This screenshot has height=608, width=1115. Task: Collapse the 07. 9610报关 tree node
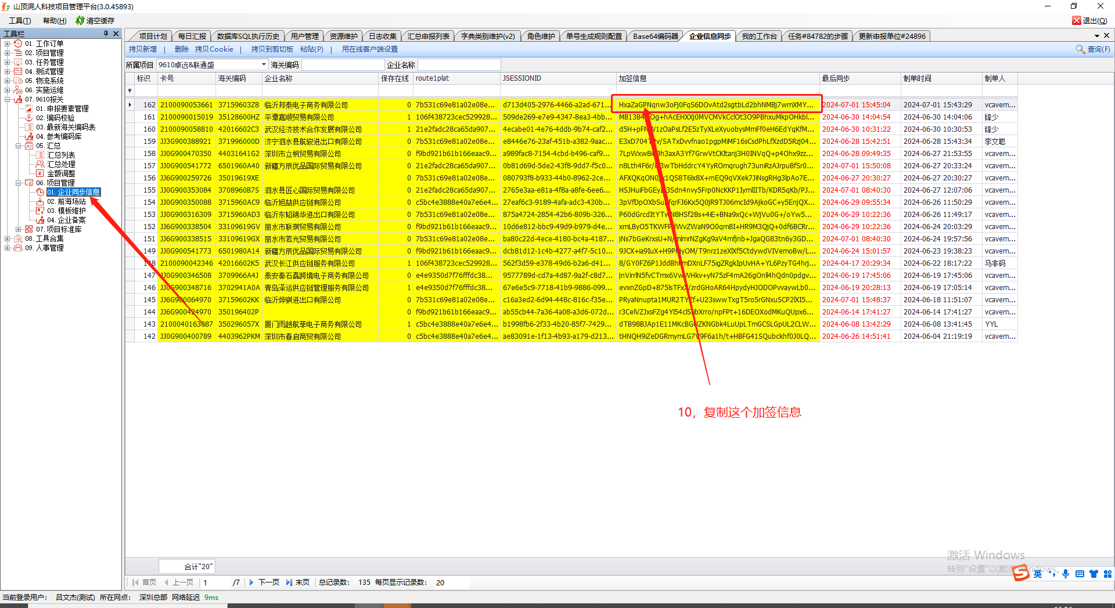7,99
